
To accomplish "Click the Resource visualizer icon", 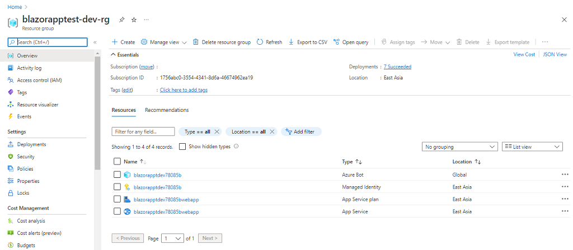I will coord(11,105).
